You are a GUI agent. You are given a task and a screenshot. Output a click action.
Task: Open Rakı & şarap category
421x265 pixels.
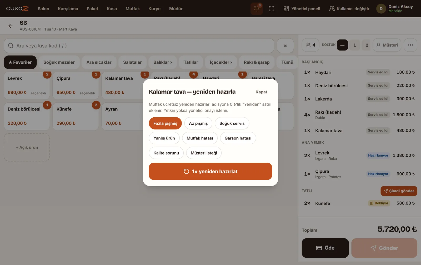tap(257, 62)
